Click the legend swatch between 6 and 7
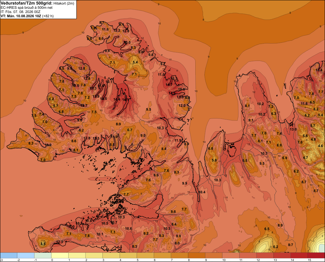Screen dimensions: 325x262 (x=162, y=255)
